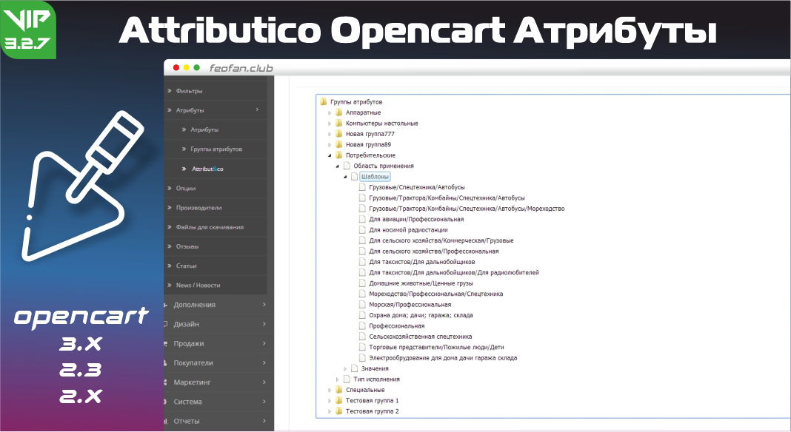Image resolution: width=791 pixels, height=432 pixels.
Task: Click the folder icon beside Аппаратные
Action: point(338,112)
